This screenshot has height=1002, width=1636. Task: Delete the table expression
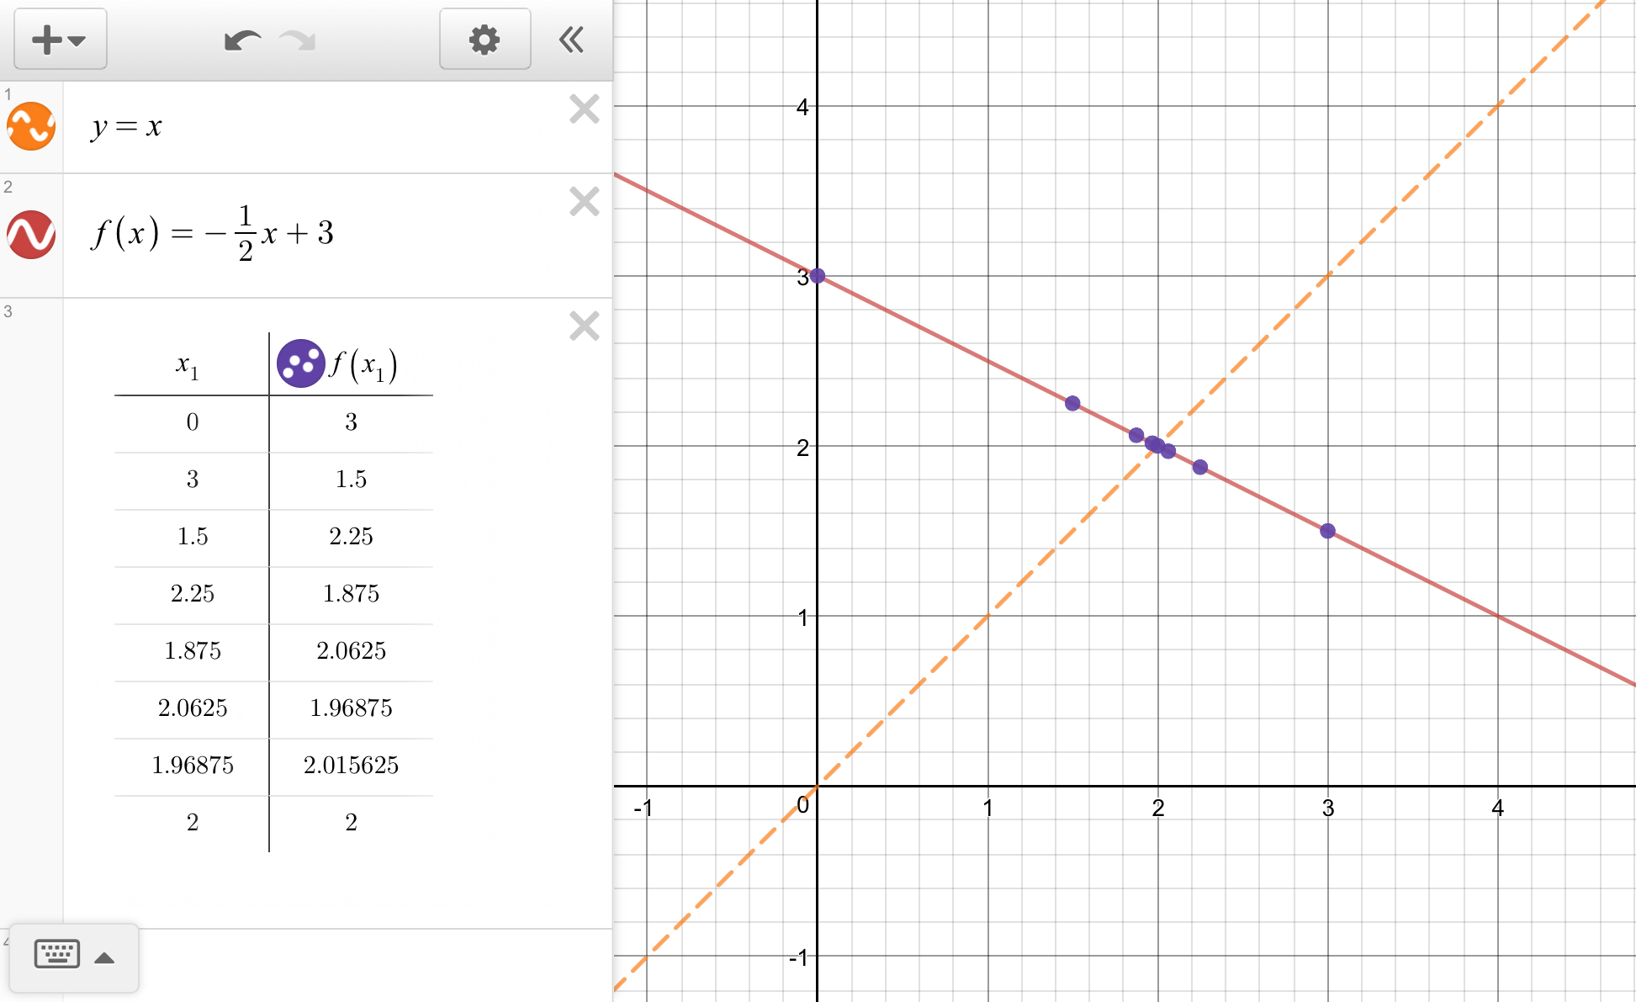coord(584,326)
